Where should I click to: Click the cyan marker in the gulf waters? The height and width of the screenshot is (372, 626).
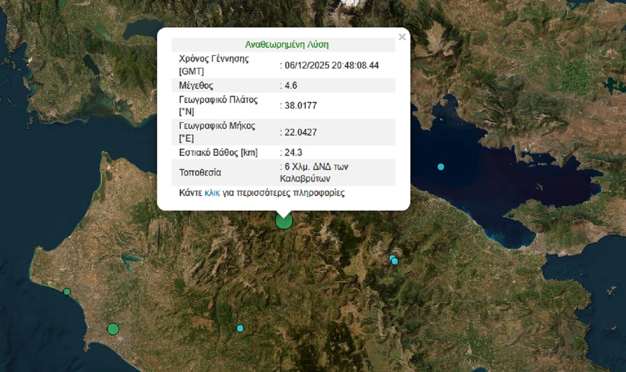[441, 167]
